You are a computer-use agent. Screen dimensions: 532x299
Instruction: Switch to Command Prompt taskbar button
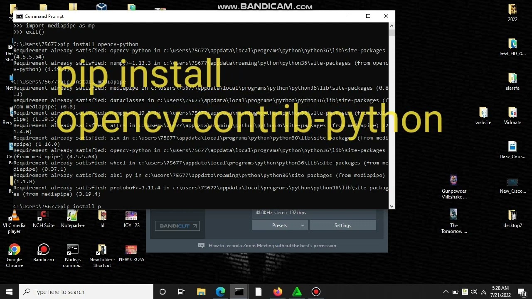click(x=239, y=292)
